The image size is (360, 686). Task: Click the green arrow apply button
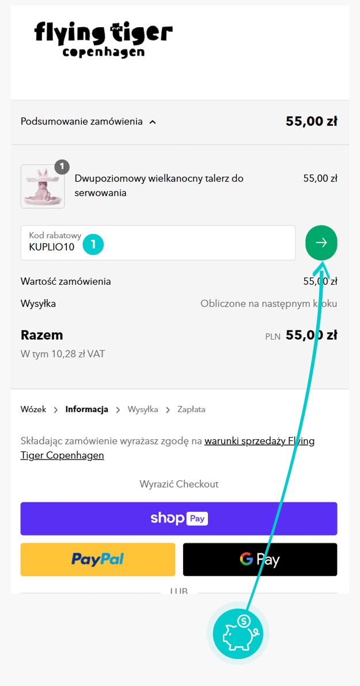point(321,243)
